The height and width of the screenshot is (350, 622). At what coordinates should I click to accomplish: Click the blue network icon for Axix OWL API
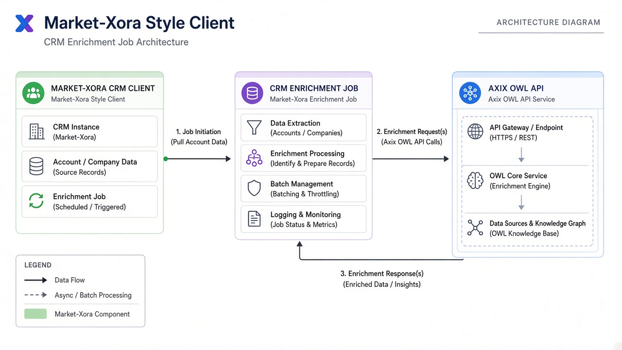pos(470,93)
